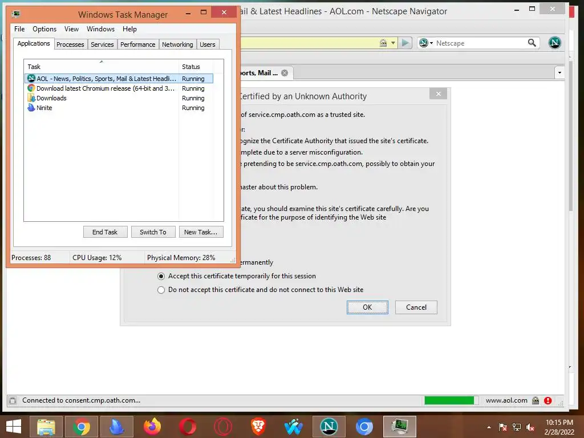Click the Netscape icon beside the AOL task
Screen dimensions: 584x438
tap(31, 79)
